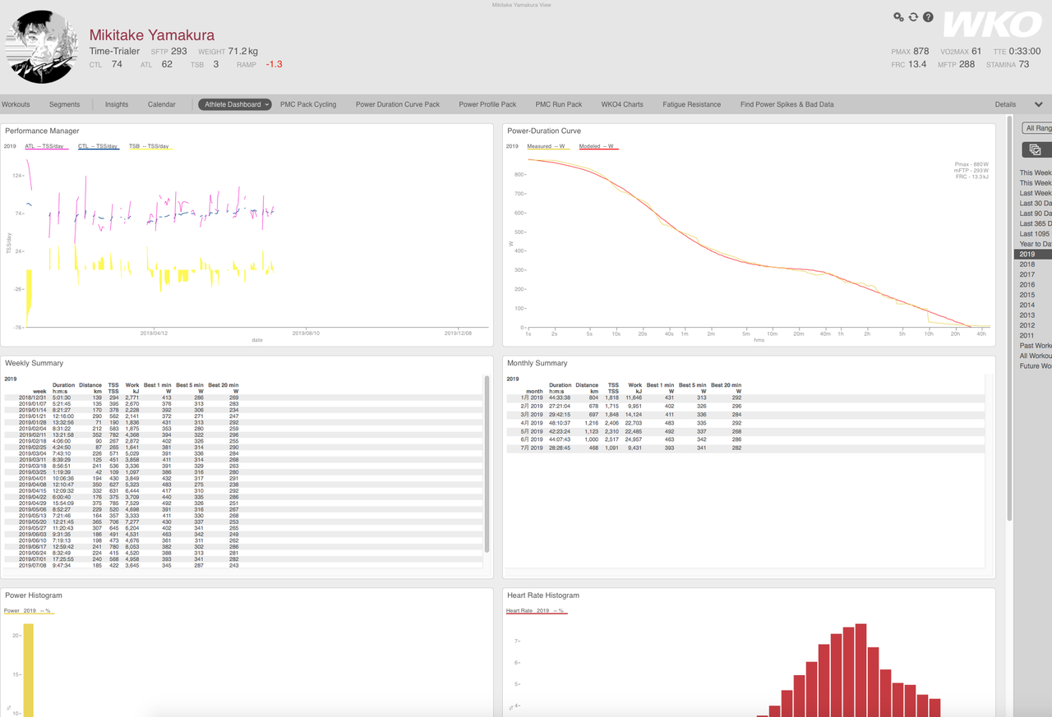
Task: Toggle the Power 2019 histogram legend
Action: (x=27, y=611)
